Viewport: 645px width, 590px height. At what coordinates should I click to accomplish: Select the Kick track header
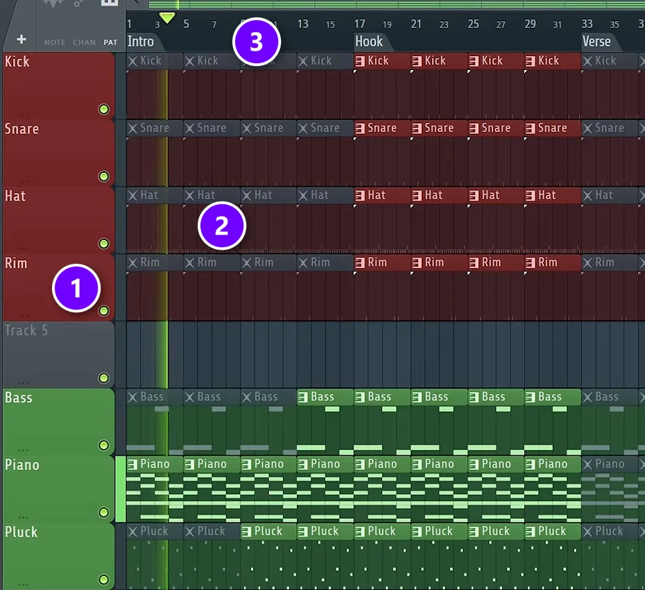58,85
